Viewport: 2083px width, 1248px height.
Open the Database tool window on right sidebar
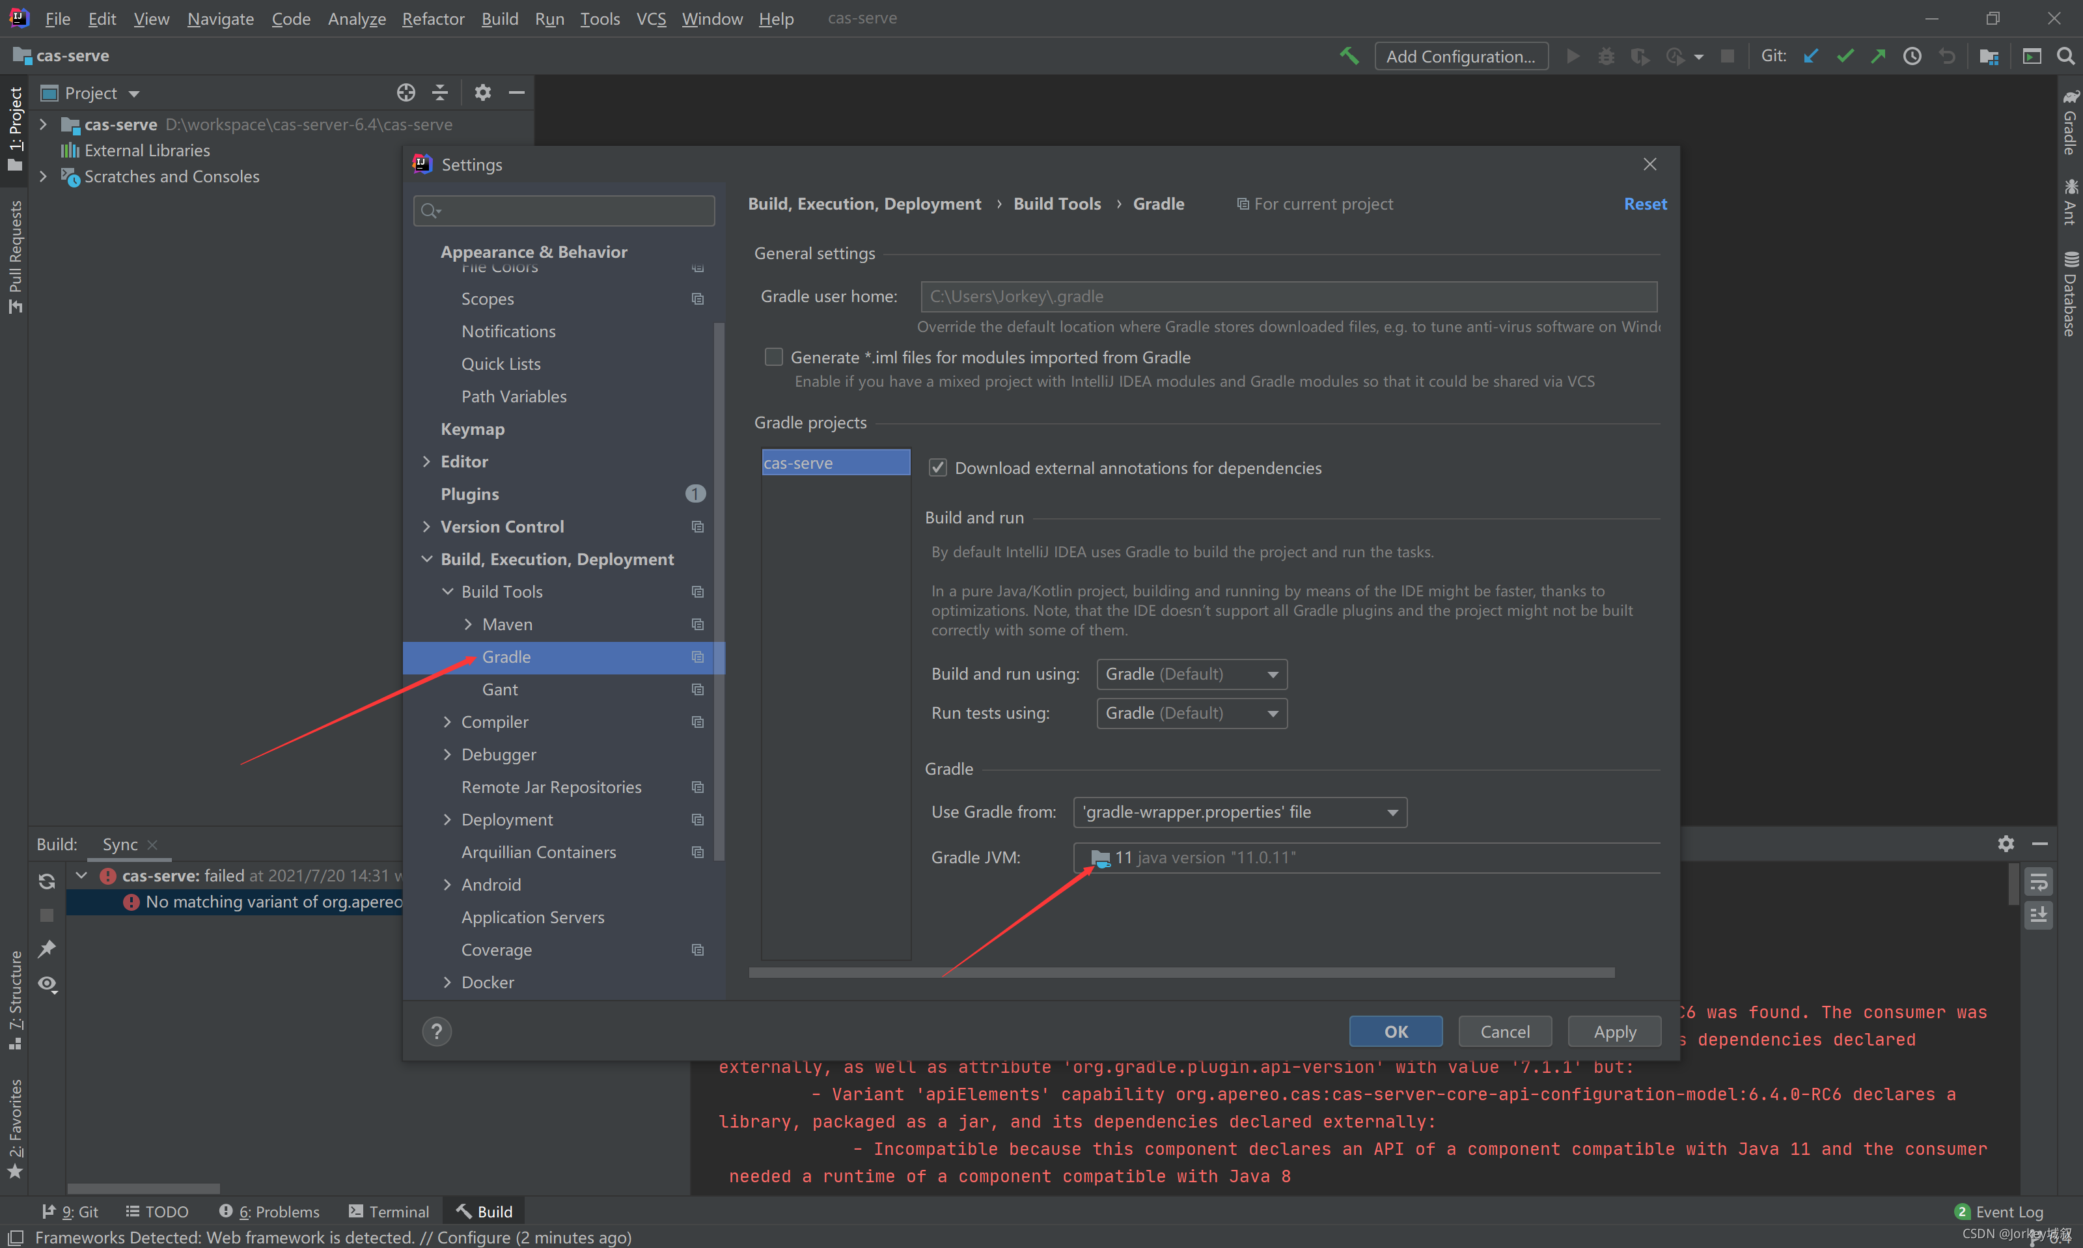[2069, 294]
